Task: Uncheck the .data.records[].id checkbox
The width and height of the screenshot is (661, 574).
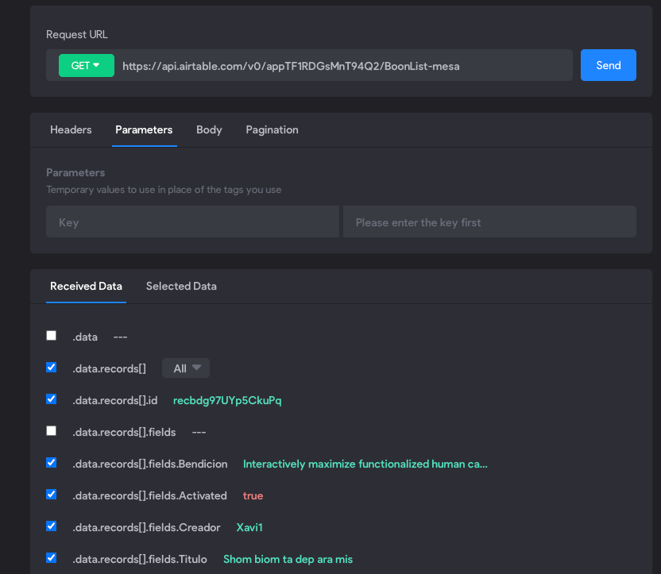Action: point(52,399)
